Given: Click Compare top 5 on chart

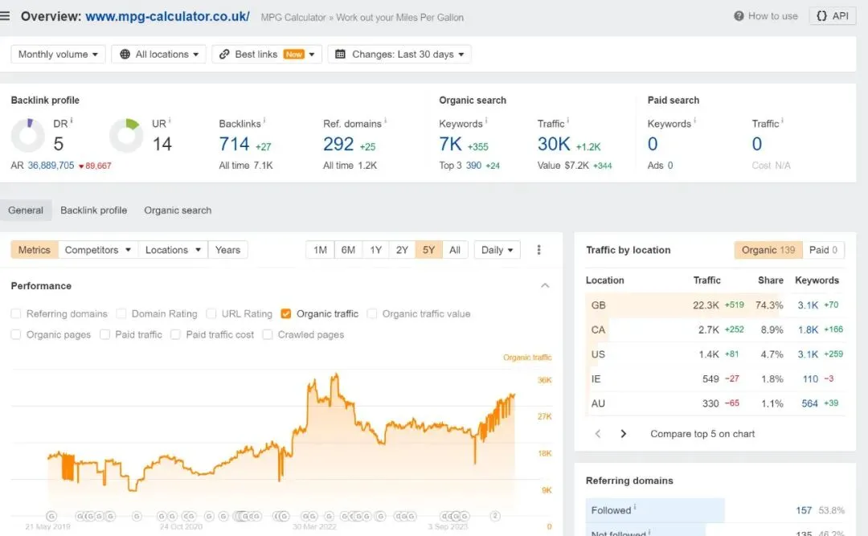Looking at the screenshot, I should pos(702,434).
